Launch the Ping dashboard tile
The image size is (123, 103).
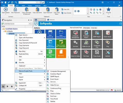[108, 44]
